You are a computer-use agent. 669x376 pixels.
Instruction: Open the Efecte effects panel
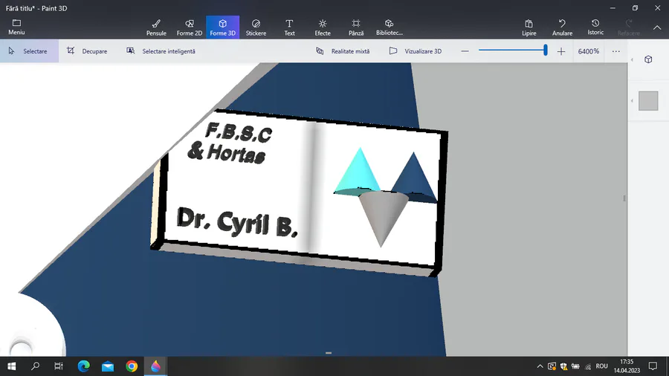(x=323, y=27)
